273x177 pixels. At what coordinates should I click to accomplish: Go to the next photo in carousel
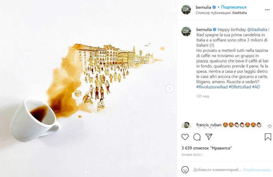tap(170, 88)
